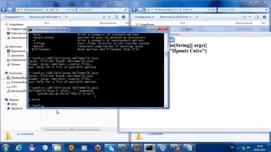Click the horizontal scrollbar in the jdk7 window
Viewport: 271px width, 152px height.
72,129
